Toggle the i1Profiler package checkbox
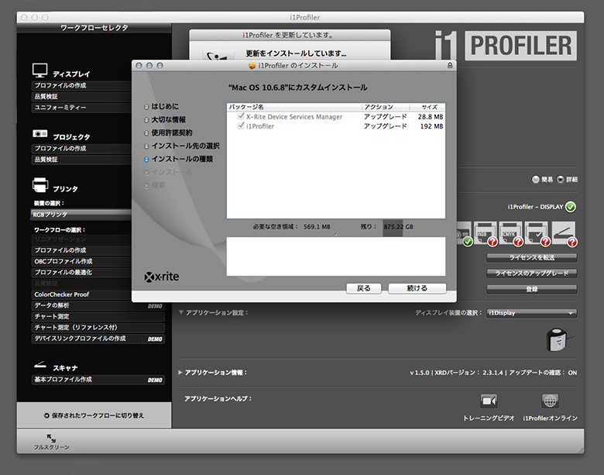The height and width of the screenshot is (475, 604). pos(241,126)
